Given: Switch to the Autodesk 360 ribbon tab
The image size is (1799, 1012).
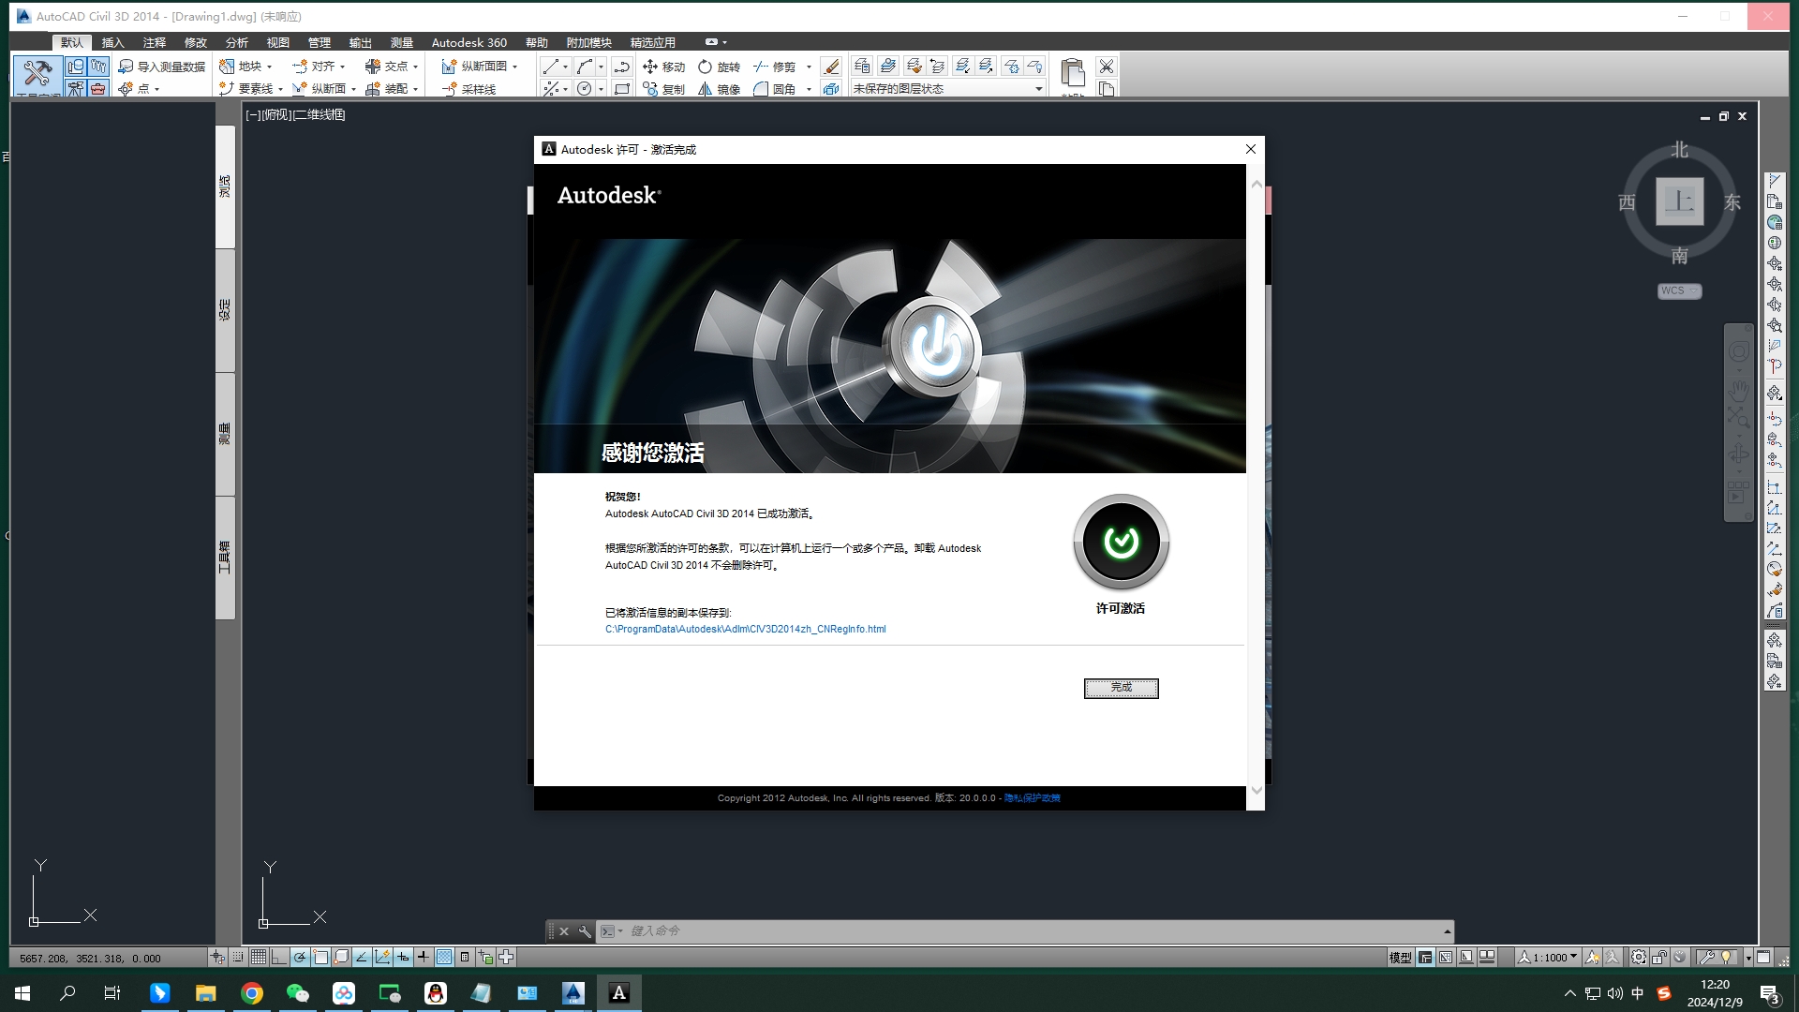Looking at the screenshot, I should click(468, 42).
